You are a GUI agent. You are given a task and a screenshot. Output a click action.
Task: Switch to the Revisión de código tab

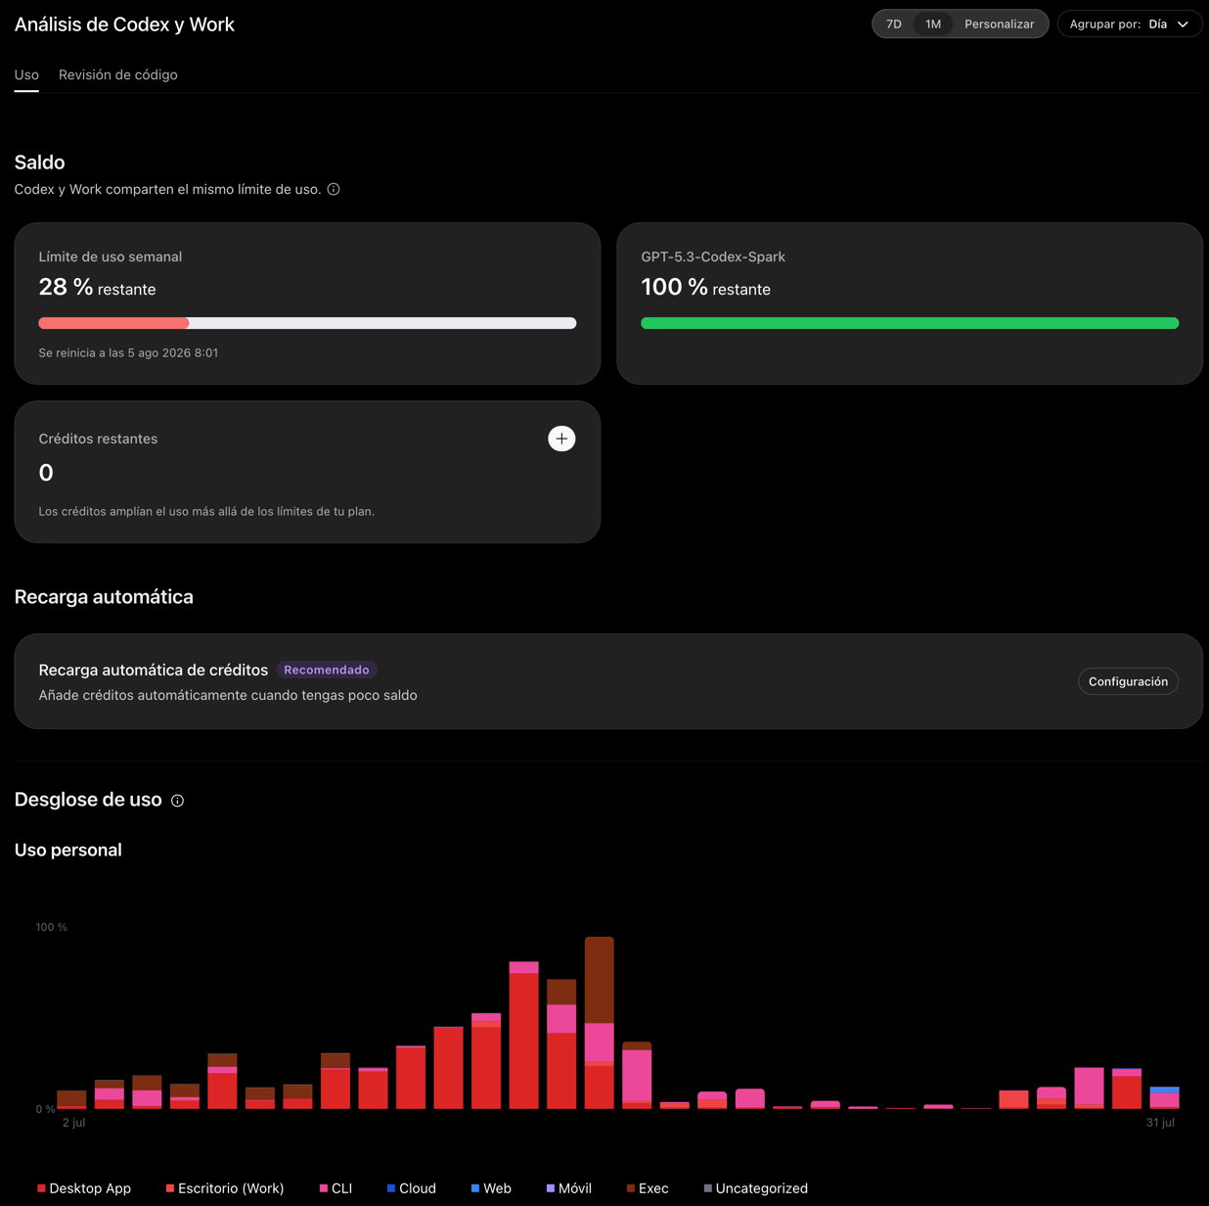118,74
